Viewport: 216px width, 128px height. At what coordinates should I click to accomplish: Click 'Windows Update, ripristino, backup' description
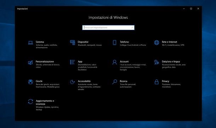[47, 108]
